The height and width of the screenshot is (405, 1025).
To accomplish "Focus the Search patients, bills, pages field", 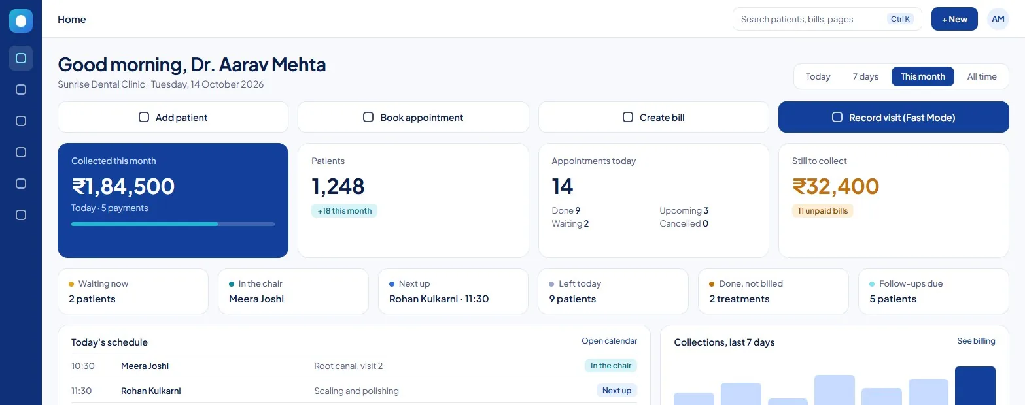I will click(x=827, y=19).
